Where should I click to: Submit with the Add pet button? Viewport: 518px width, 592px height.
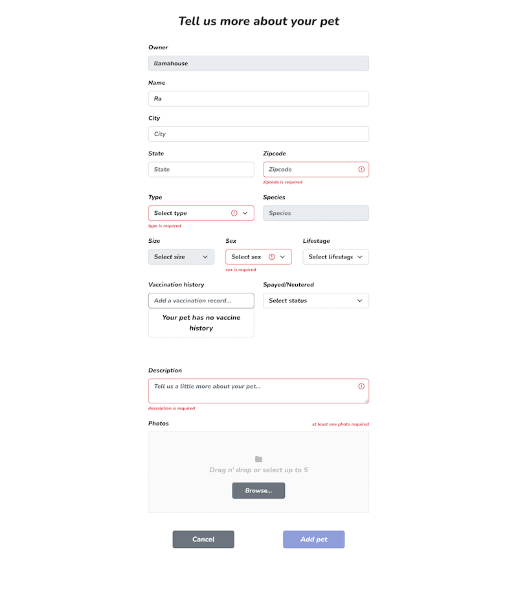click(x=313, y=540)
